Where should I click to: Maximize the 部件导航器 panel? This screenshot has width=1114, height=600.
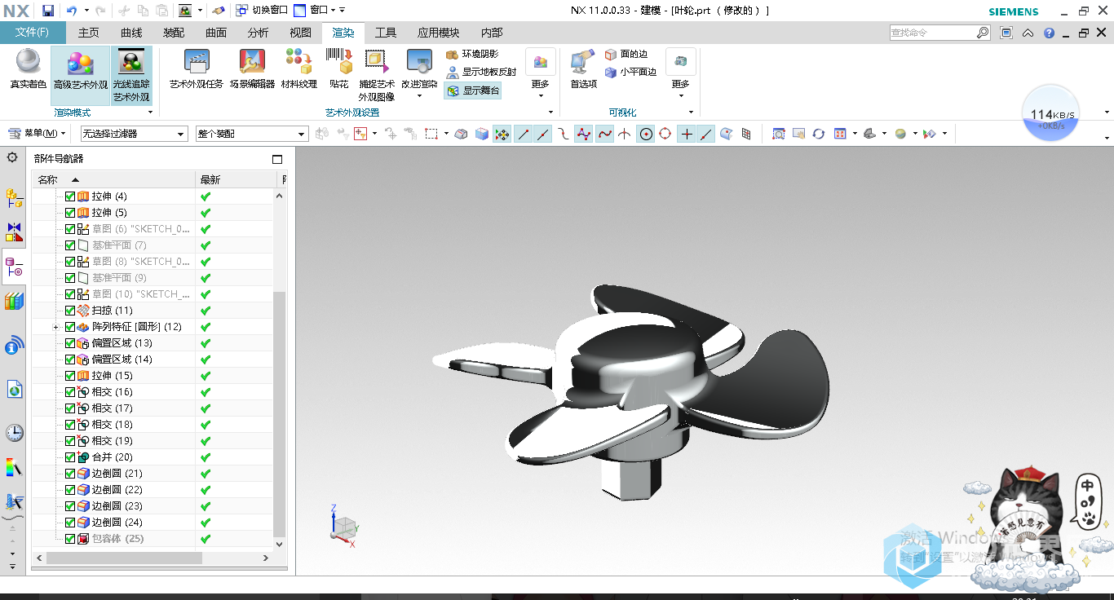click(x=277, y=159)
